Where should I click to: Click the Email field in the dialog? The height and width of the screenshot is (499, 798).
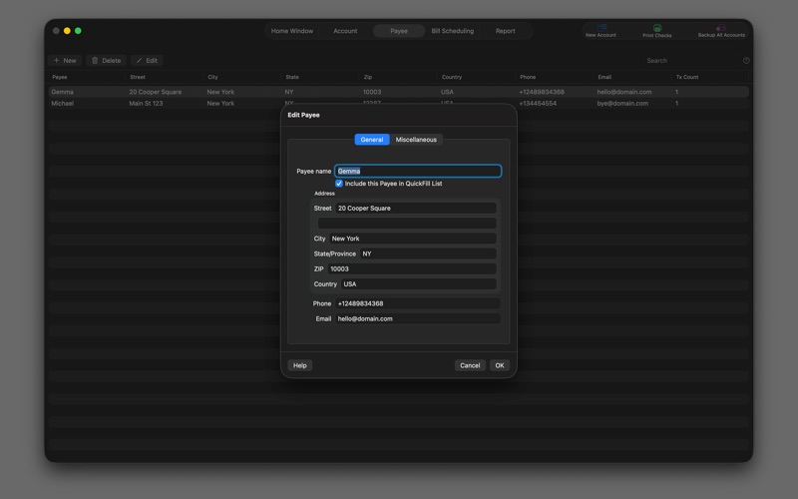[x=417, y=318]
